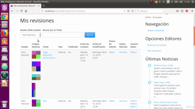Open a new browser tab

(x=44, y=6)
